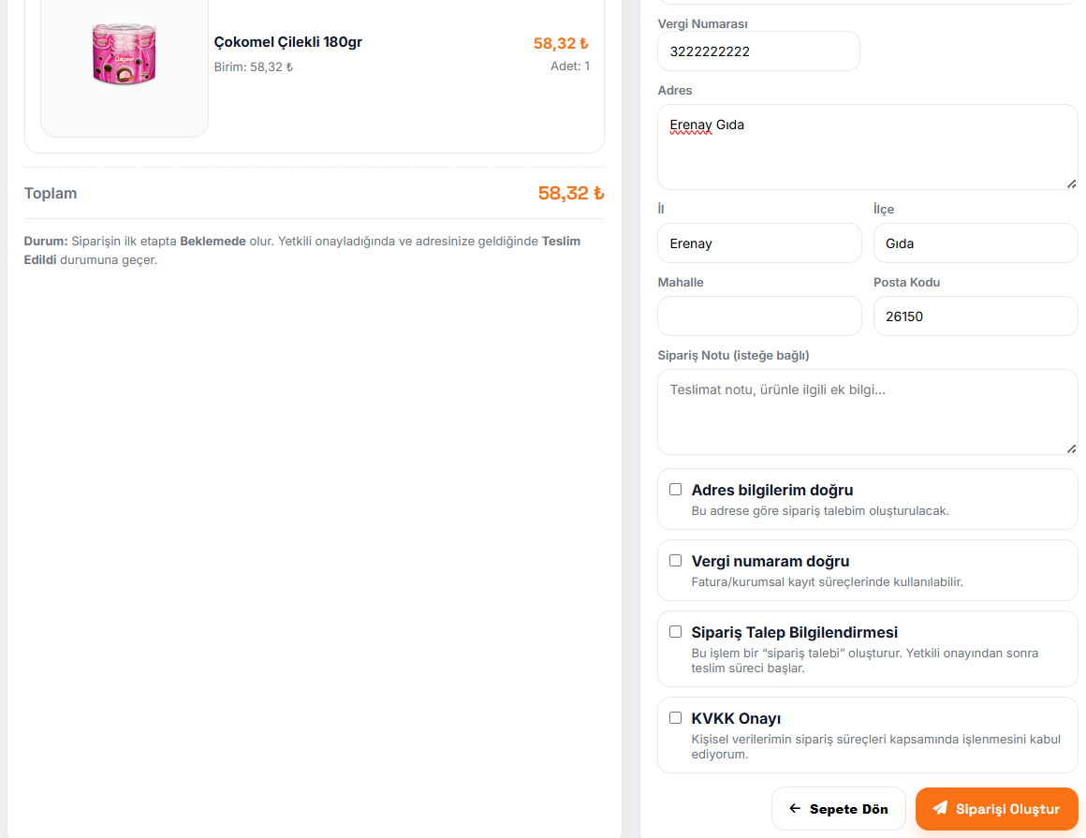Accept the KVKK Onayı checkbox
Screen dimensions: 1086x838
point(675,718)
